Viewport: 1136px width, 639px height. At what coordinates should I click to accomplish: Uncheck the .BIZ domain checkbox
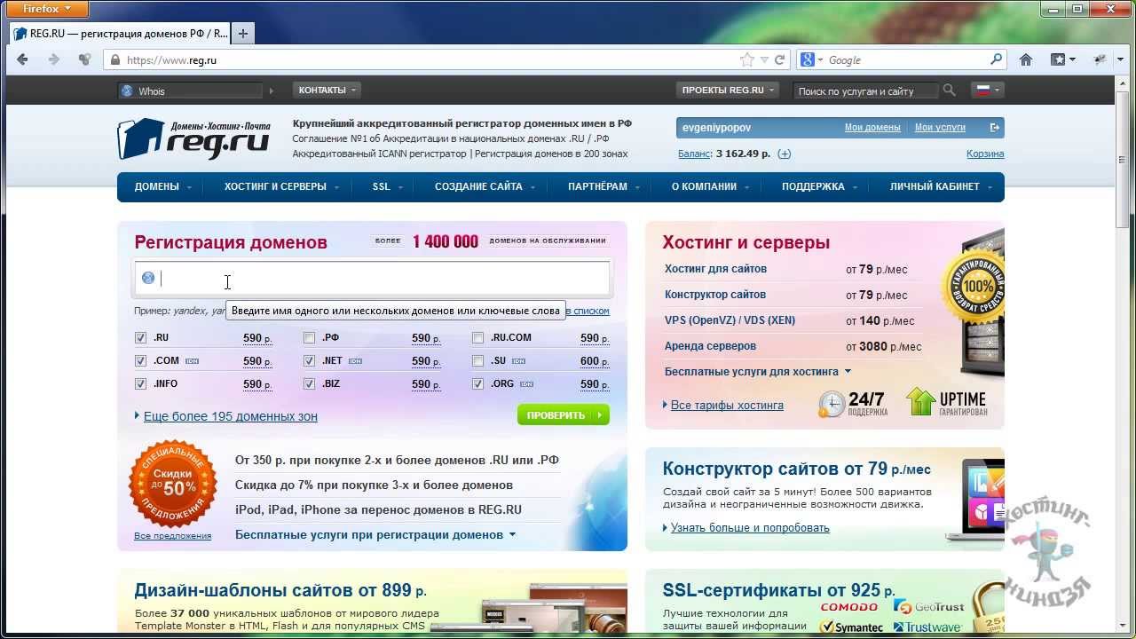coord(309,383)
